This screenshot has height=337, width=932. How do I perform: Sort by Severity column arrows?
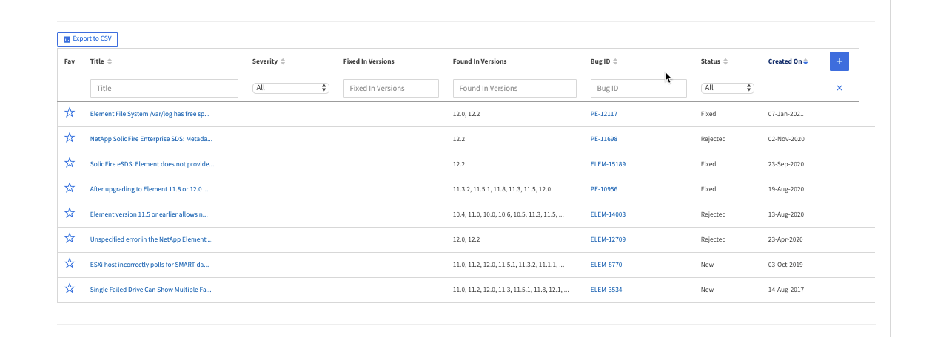283,61
